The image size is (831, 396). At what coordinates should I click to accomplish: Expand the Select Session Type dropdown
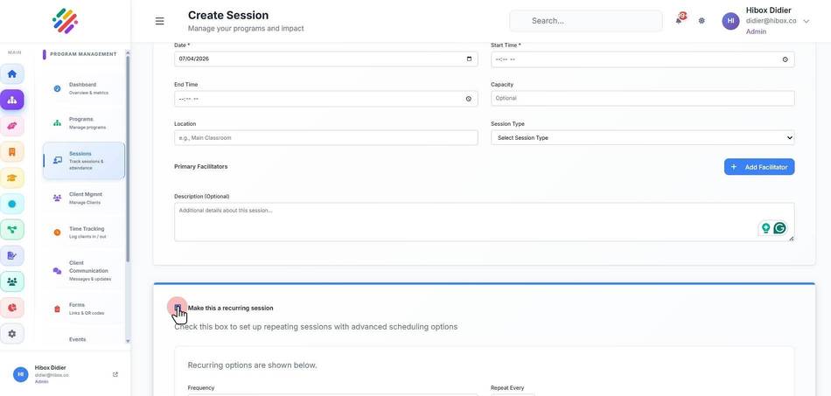coord(642,137)
